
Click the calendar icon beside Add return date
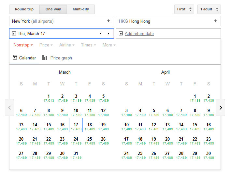click(121, 34)
